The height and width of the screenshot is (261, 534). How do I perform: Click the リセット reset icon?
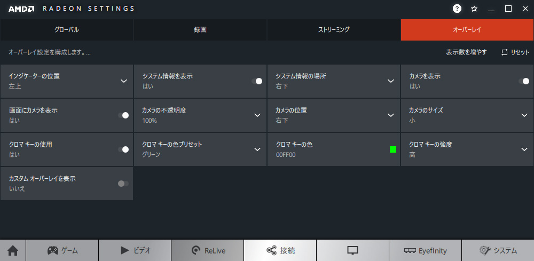[x=505, y=52]
